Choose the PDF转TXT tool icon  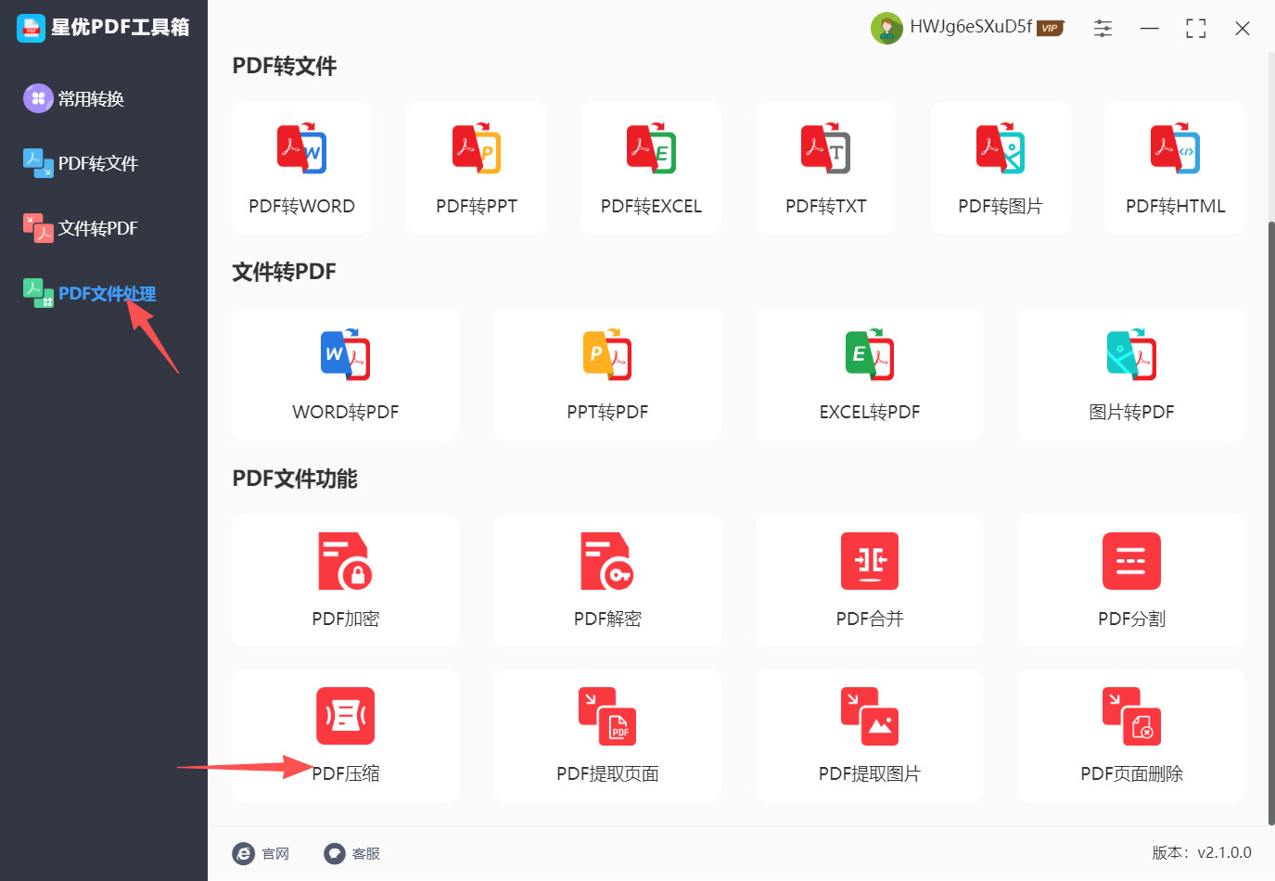pos(825,148)
